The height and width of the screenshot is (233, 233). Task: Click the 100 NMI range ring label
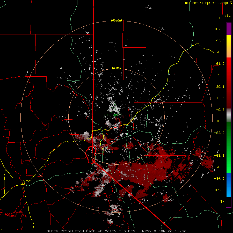click(116, 20)
